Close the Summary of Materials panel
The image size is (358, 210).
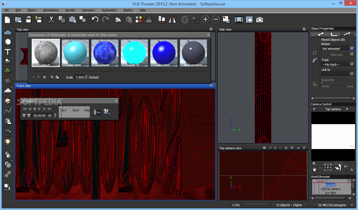[x=209, y=35]
